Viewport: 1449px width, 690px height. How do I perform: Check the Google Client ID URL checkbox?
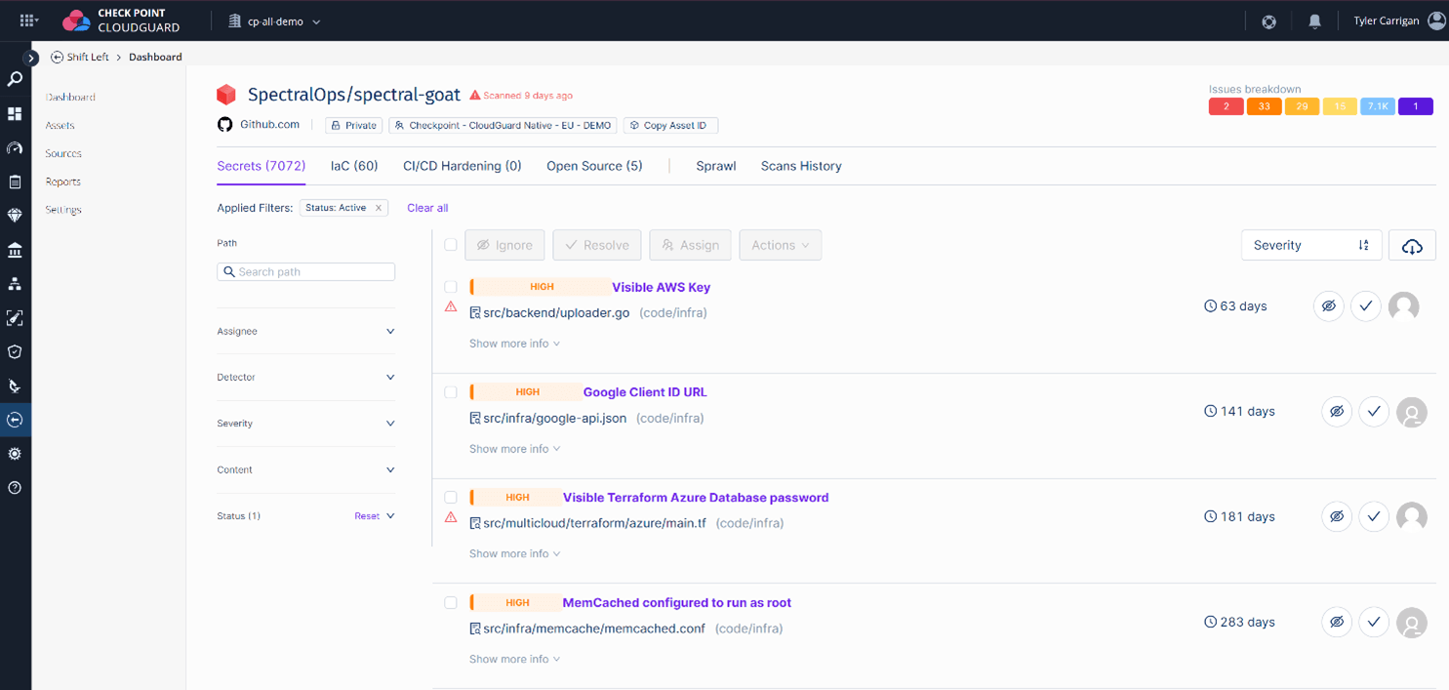coord(451,392)
